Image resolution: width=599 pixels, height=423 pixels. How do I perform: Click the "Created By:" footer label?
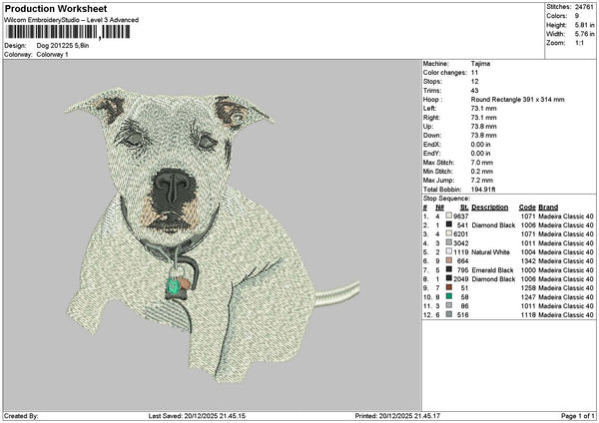[x=21, y=416]
